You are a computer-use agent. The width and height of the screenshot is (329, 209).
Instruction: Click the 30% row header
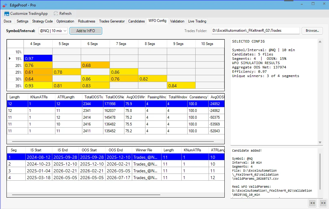[15, 79]
